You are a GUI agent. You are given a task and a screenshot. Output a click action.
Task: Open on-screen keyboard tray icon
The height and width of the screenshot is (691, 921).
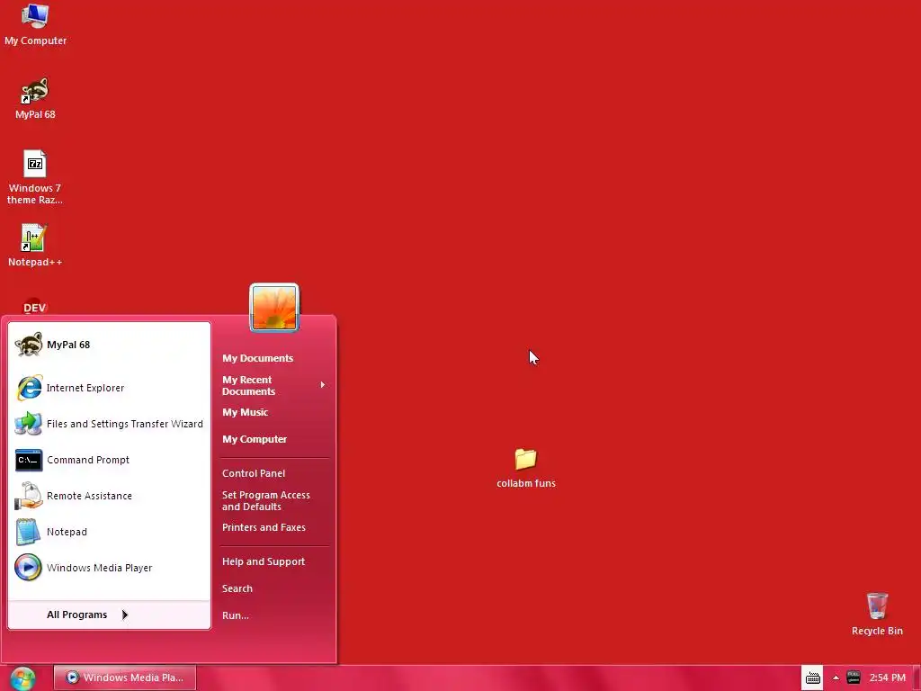click(813, 678)
